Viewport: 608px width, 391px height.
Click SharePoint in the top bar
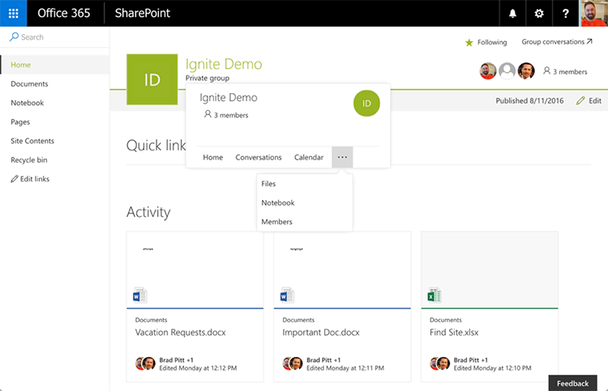[143, 13]
